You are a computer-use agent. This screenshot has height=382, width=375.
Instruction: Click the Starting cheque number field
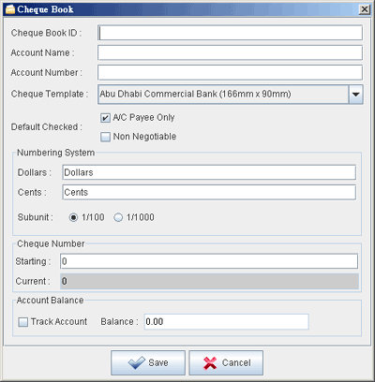pos(209,261)
